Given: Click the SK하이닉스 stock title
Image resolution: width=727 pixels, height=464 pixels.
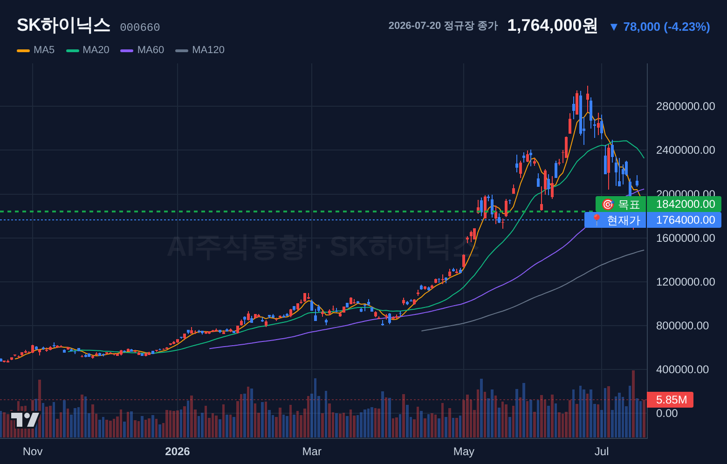Looking at the screenshot, I should coord(63,25).
